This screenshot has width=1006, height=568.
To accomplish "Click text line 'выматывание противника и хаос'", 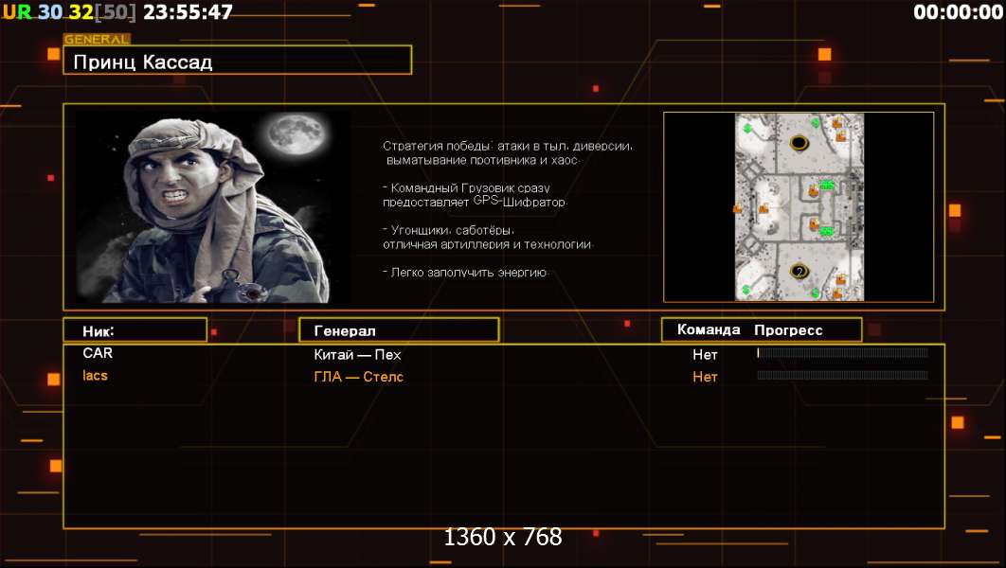I will point(482,160).
